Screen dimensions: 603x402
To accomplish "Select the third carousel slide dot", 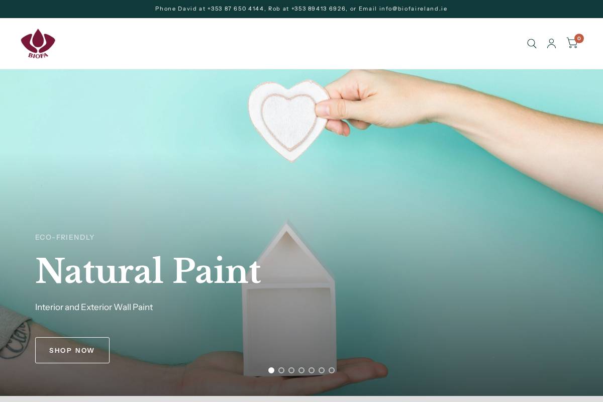I will (291, 370).
